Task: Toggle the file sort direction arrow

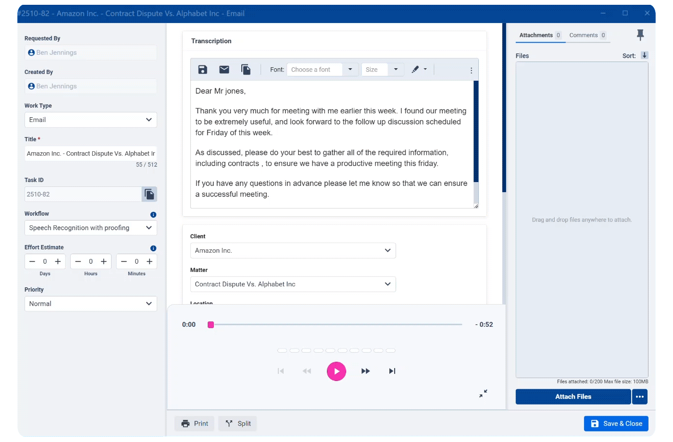Action: [645, 55]
